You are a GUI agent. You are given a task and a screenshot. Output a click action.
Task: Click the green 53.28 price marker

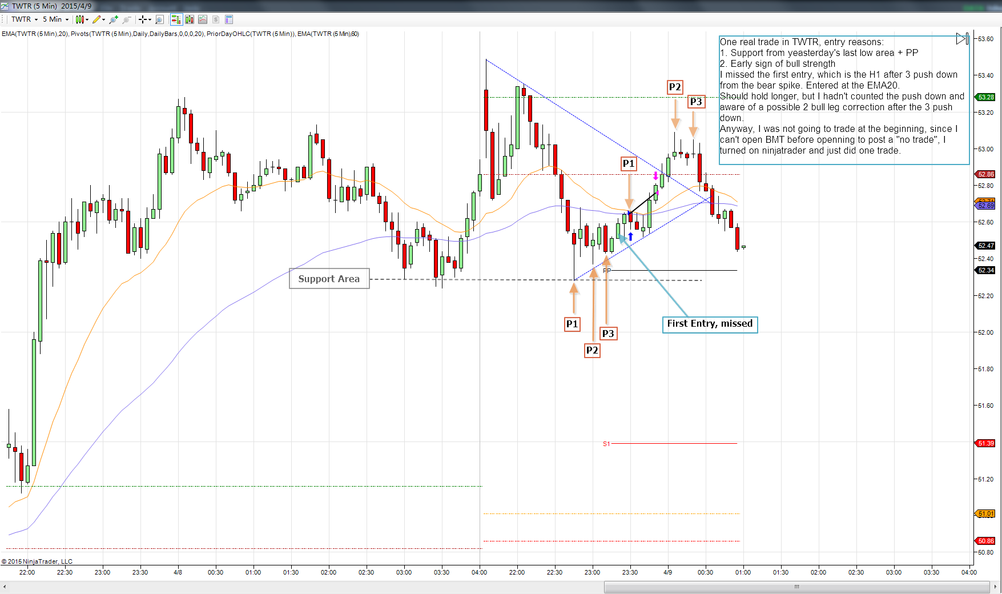pos(985,97)
